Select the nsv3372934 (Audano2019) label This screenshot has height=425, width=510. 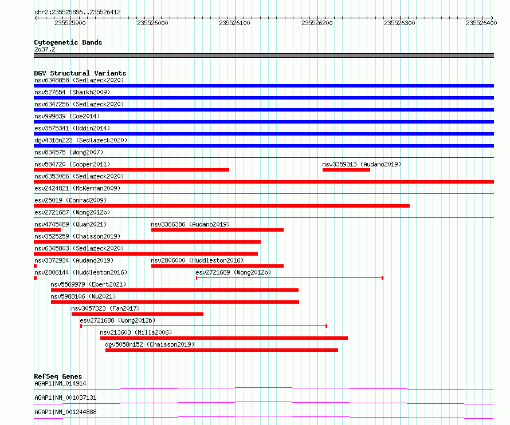[74, 260]
